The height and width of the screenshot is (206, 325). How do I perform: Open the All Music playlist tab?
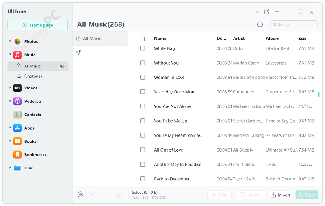[100, 39]
